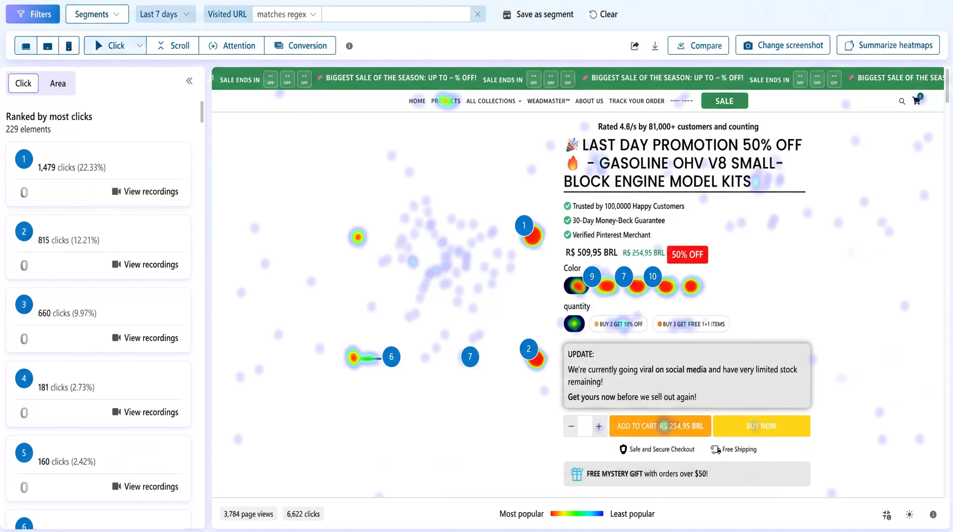This screenshot has height=532, width=953.
Task: Expand the Click heatmap type dropdown arrow
Action: click(x=140, y=46)
